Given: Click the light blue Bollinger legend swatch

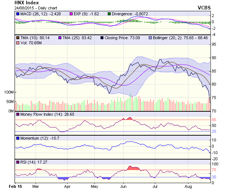Looking at the screenshot, I should pyautogui.click(x=150, y=37).
